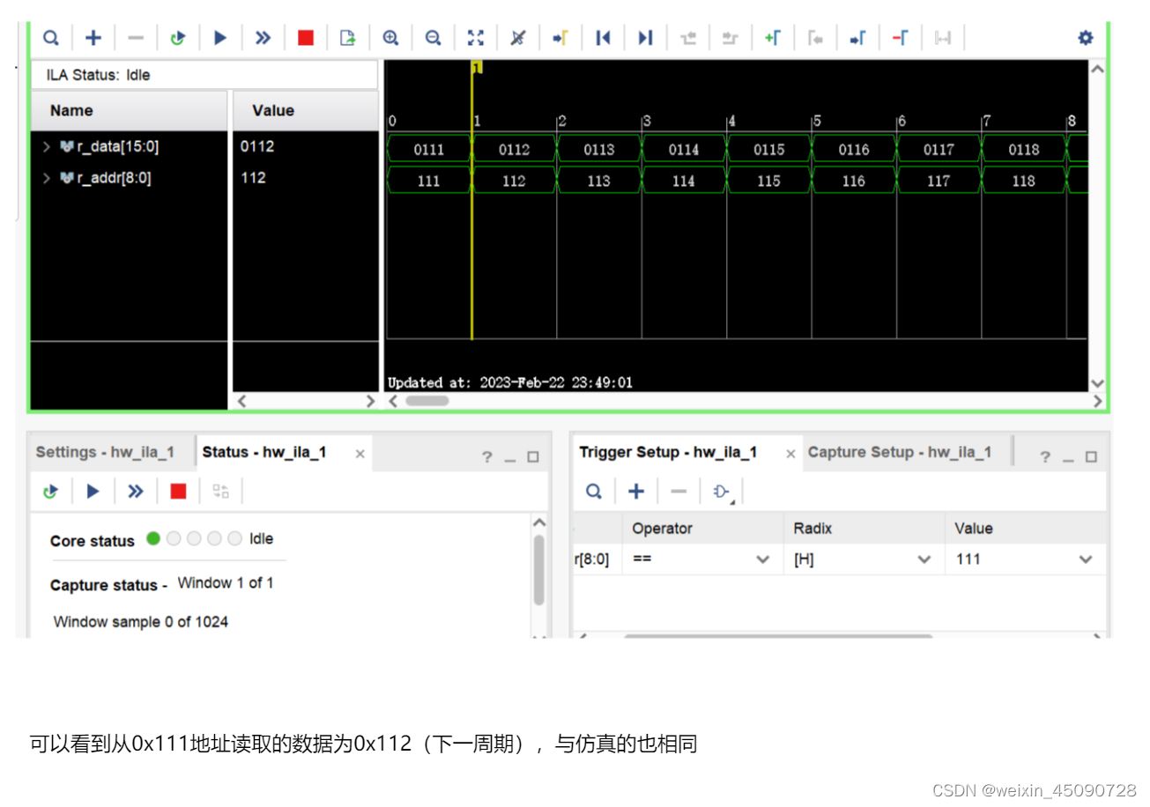The width and height of the screenshot is (1150, 807).
Task: Click waveform segment showing 0111
Action: click(x=429, y=150)
